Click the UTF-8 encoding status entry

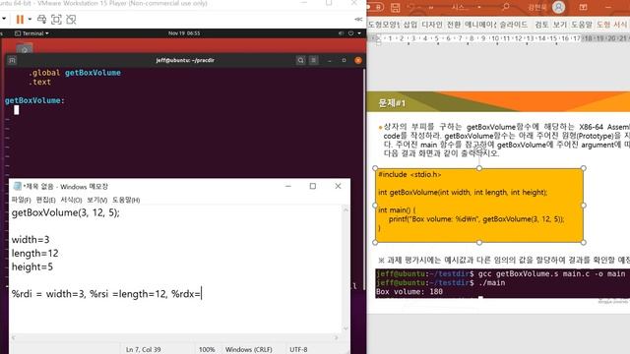298,350
